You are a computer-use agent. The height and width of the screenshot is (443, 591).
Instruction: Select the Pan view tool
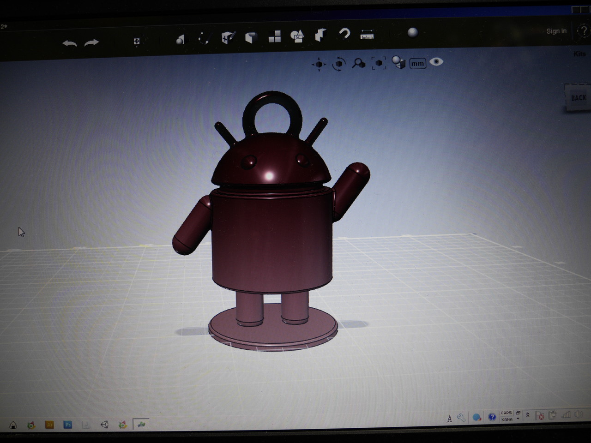[319, 65]
